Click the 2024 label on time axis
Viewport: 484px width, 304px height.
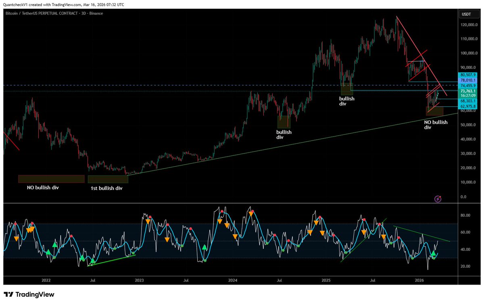pos(232,279)
